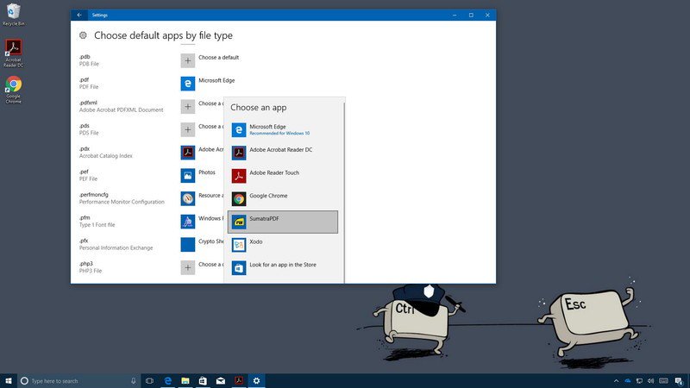The width and height of the screenshot is (690, 388).
Task: Click the popup list scrollbar
Action: click(x=343, y=191)
